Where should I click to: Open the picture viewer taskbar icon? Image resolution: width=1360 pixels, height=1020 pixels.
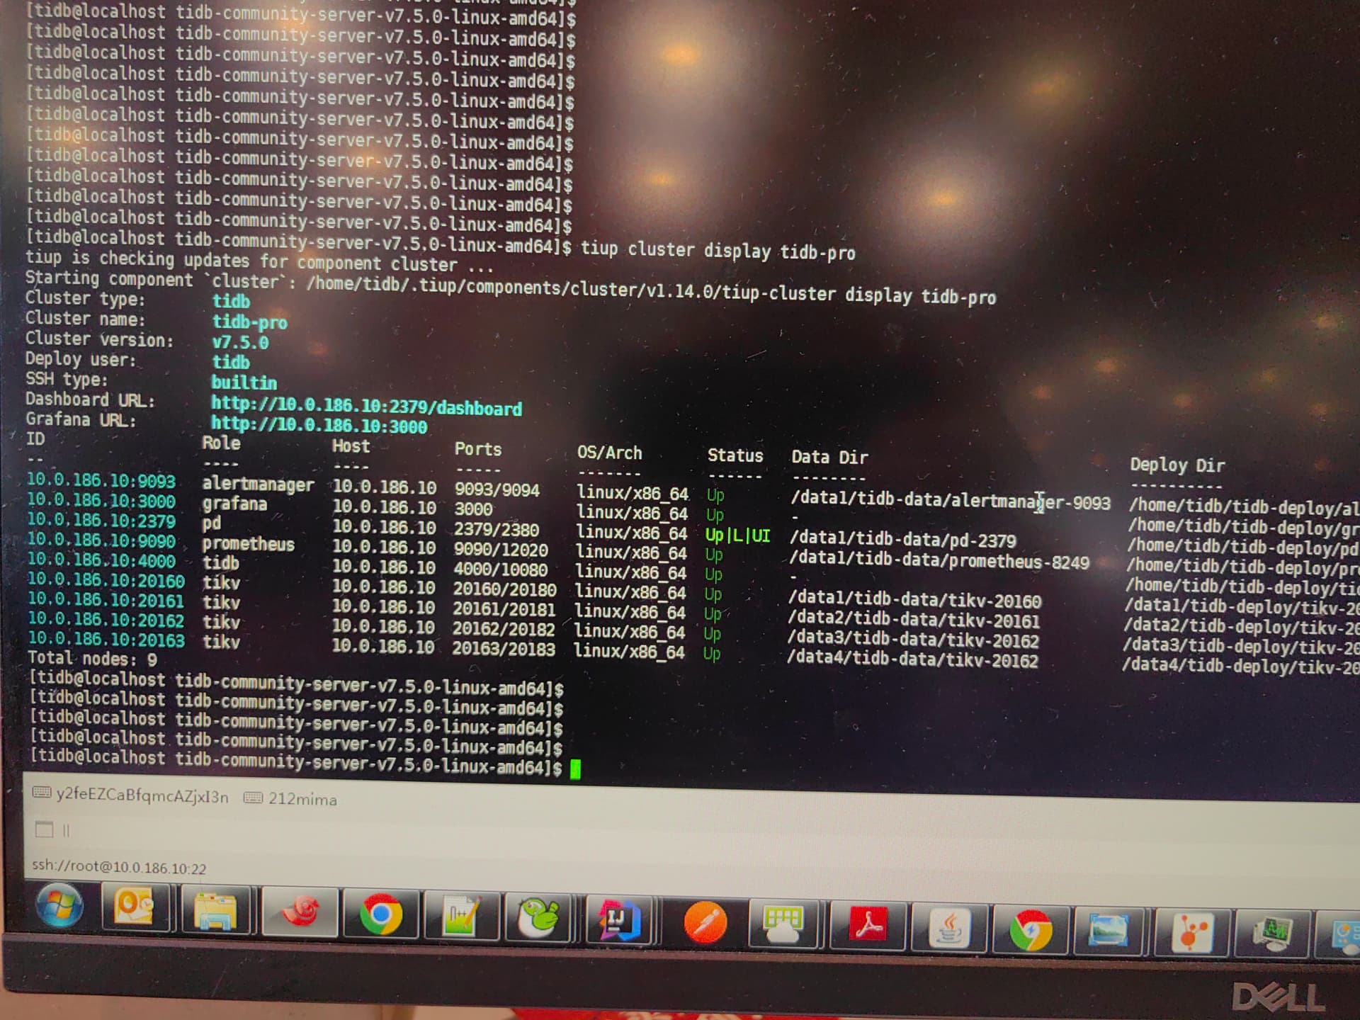coord(1109,931)
